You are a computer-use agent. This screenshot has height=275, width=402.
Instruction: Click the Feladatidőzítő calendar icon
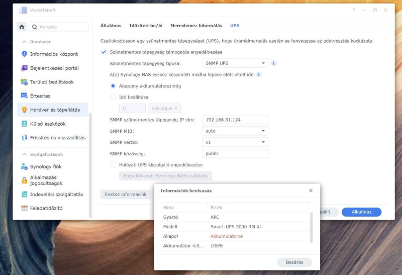pos(24,208)
